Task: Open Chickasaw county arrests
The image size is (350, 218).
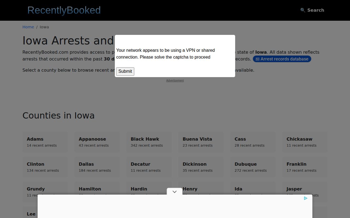Action: click(x=305, y=142)
